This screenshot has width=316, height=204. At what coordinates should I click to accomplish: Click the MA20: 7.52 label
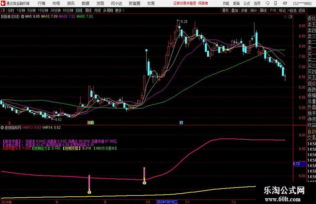tap(67, 16)
